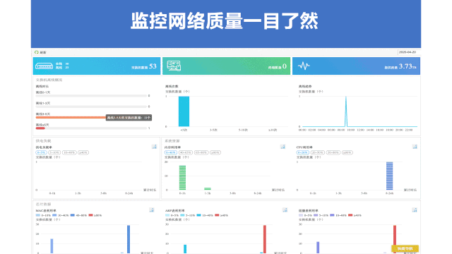Toggle red ≥80% MAC table legend swatch
Screen dimensions: 452x254
click(x=90, y=215)
